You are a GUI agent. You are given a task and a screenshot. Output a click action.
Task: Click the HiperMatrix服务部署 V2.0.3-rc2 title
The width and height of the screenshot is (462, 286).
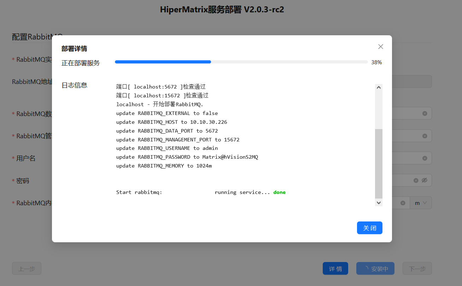click(222, 10)
